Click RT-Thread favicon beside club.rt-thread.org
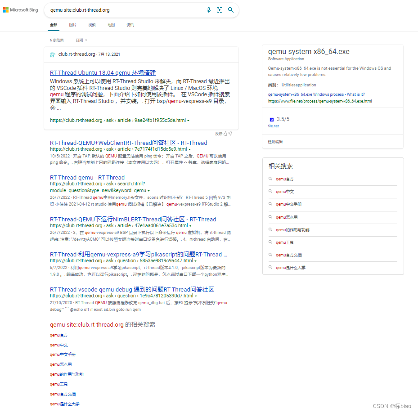Viewport: 418px width, 413px height. tap(53, 54)
